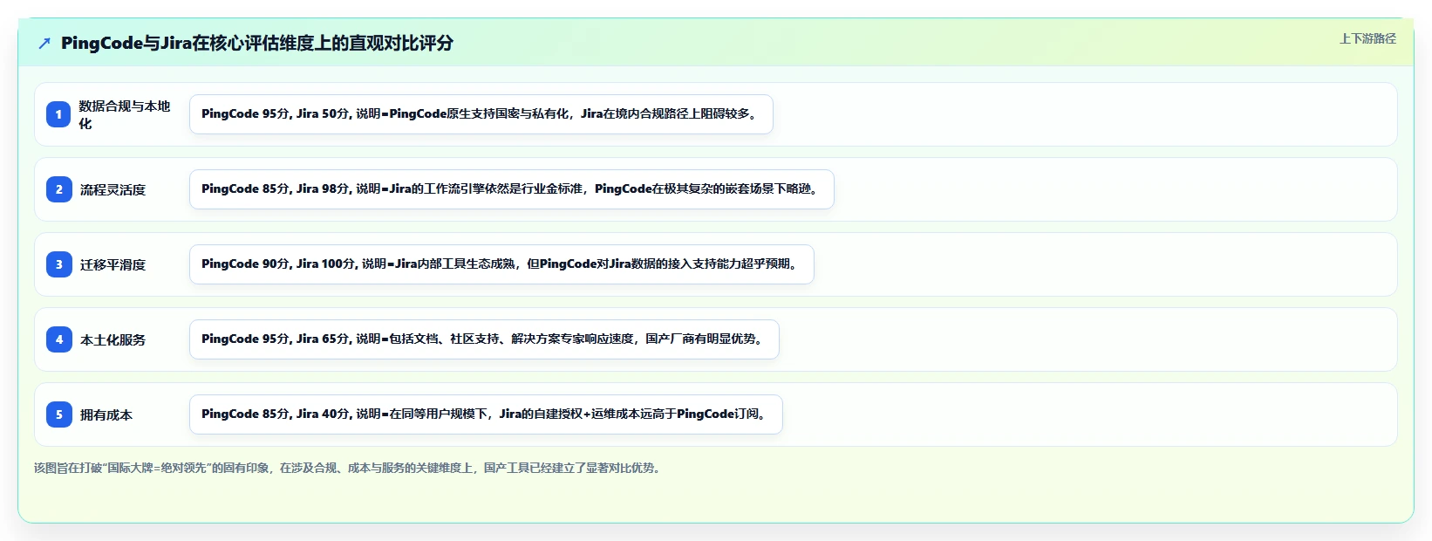
Task: Click the number 4 badge
Action: pos(58,339)
